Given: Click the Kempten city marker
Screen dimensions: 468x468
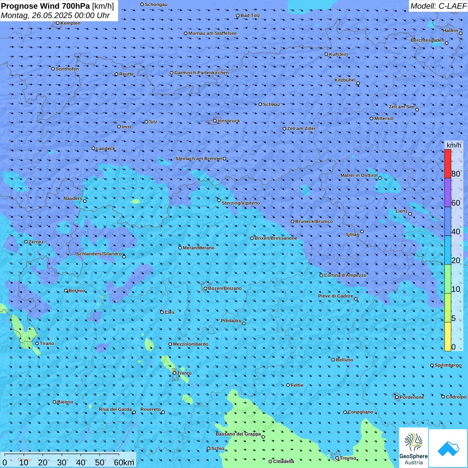Looking at the screenshot, I should point(58,23).
